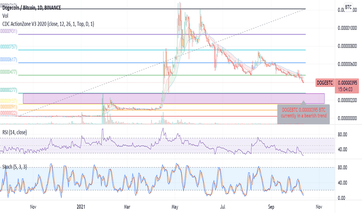This screenshot has width=362, height=213.
Task: Click the RSI 40.00 axis value
Action: click(342, 149)
